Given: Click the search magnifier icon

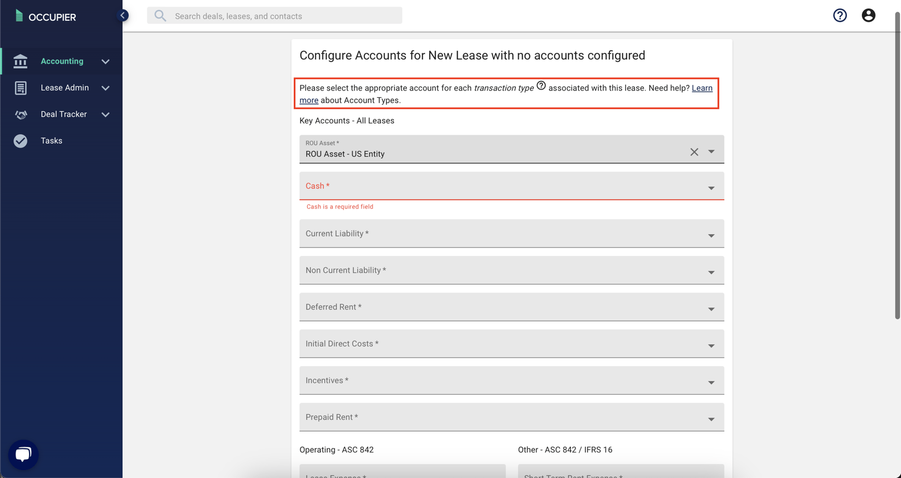Looking at the screenshot, I should [x=160, y=16].
